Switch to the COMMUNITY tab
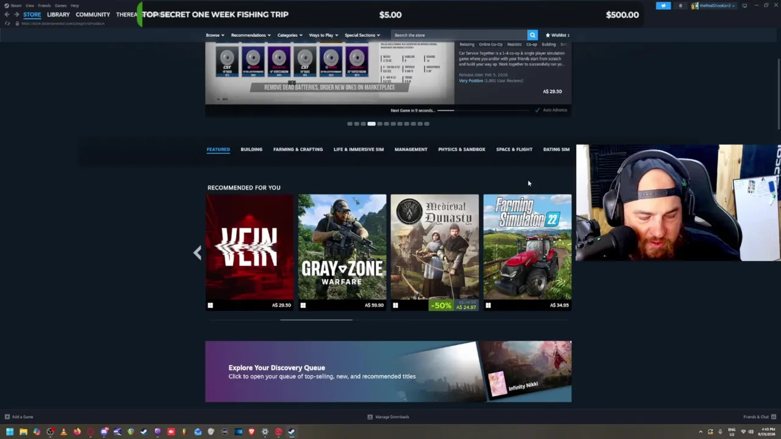 click(x=93, y=15)
